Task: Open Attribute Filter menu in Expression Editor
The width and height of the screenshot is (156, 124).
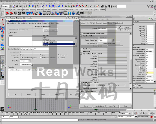Action: (35, 23)
